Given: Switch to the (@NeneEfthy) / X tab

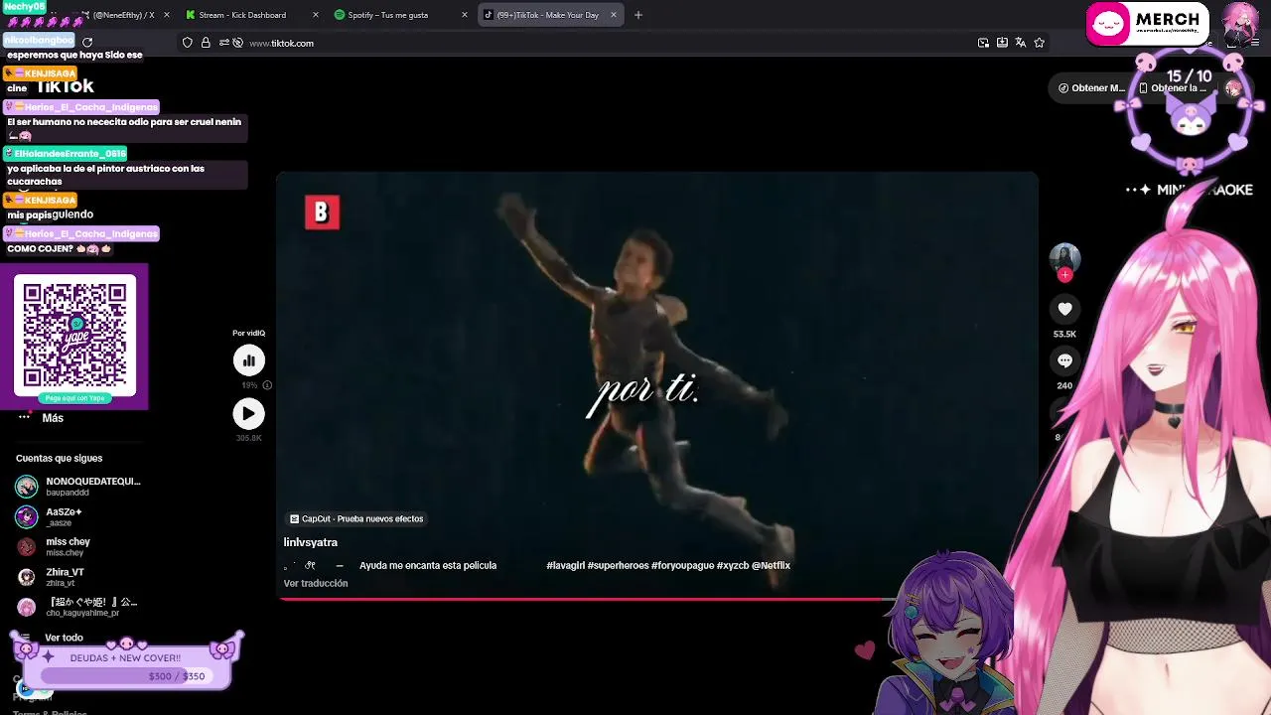Looking at the screenshot, I should pyautogui.click(x=124, y=15).
